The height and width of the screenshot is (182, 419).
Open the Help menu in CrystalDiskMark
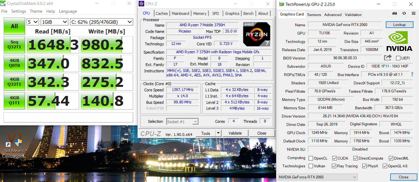(51, 11)
